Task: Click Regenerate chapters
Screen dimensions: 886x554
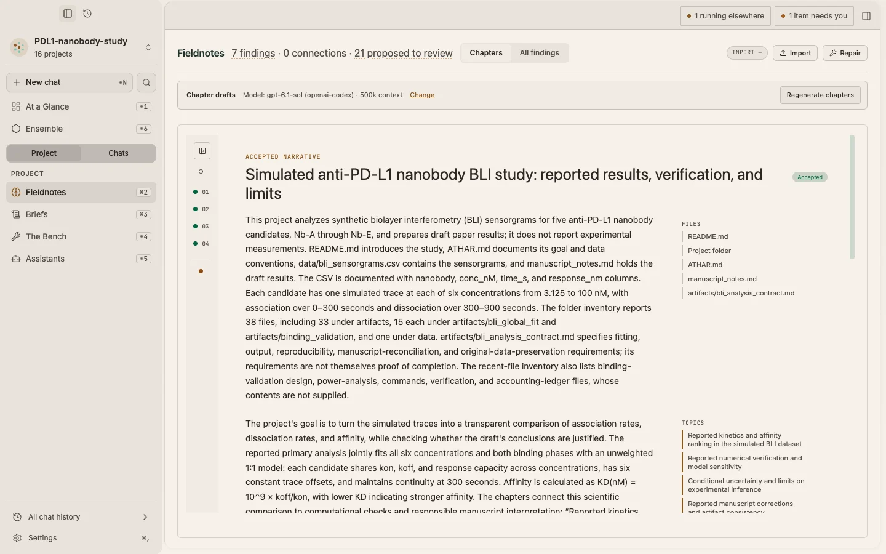Action: point(820,95)
